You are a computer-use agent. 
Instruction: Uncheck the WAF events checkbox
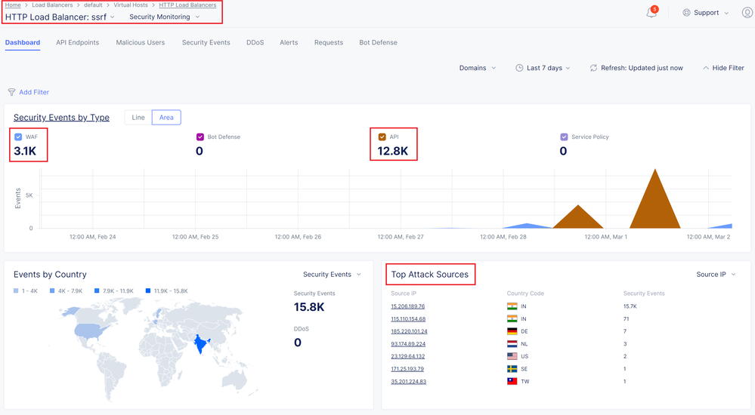(x=18, y=137)
